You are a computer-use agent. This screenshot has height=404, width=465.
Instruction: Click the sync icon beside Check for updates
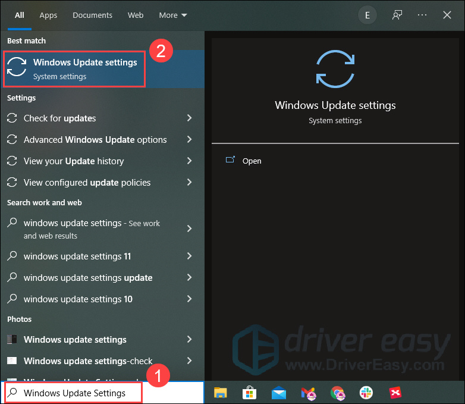pyautogui.click(x=12, y=118)
